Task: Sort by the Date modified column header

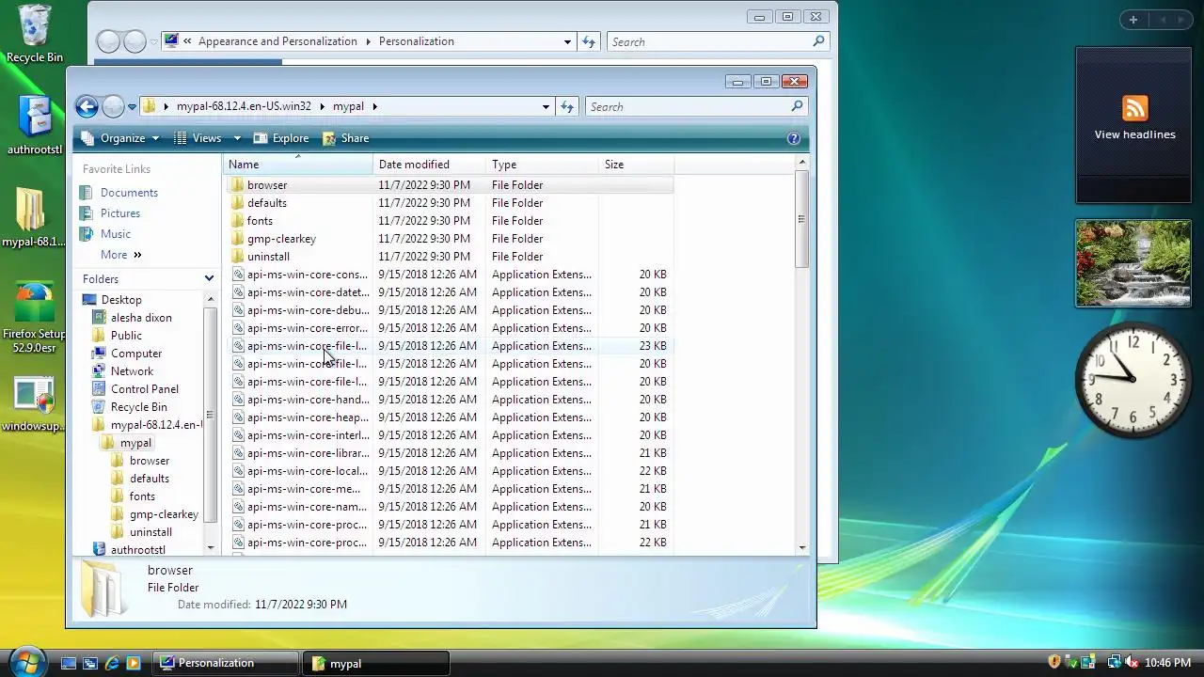Action: point(430,165)
